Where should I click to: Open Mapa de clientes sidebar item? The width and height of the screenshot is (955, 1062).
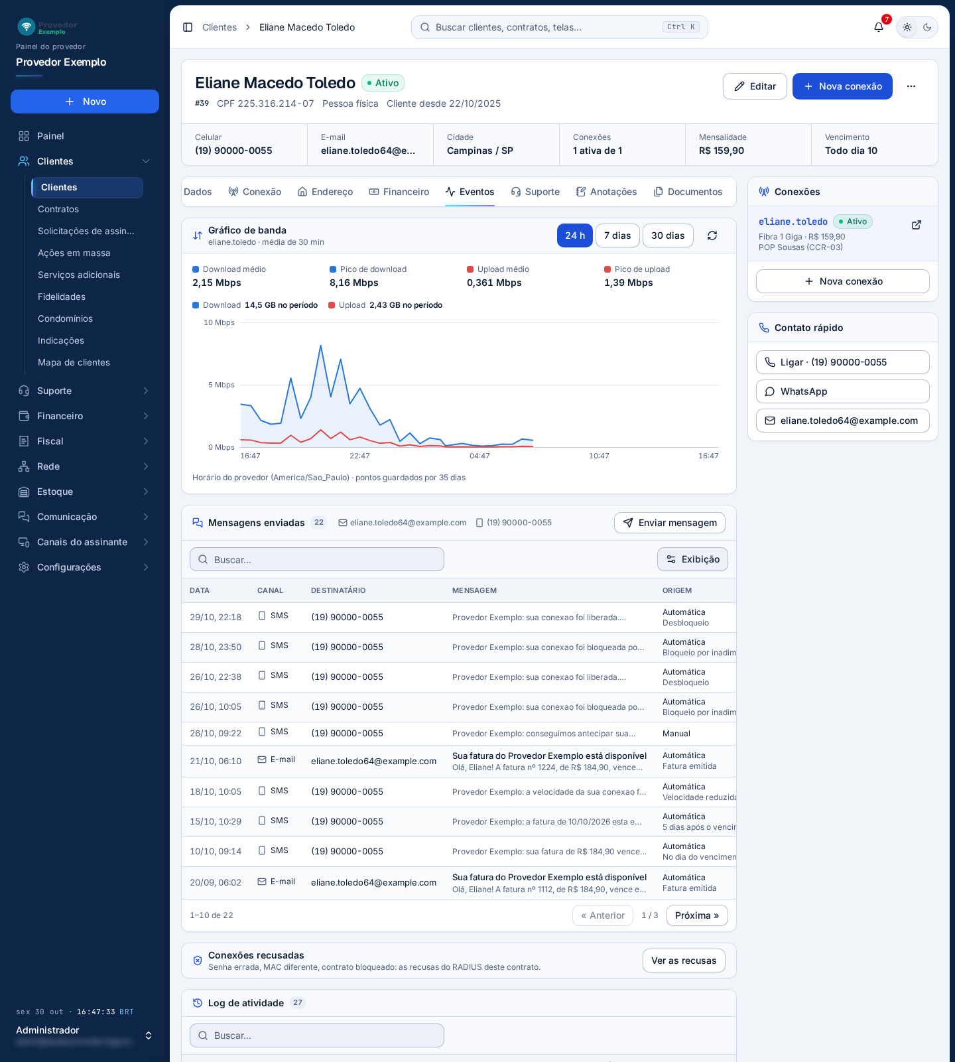click(x=87, y=362)
